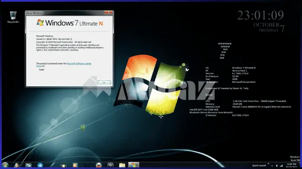Click the "Intel(R) WiFi Link 5100 AGN" text
302x169 pixels.
click(204, 110)
